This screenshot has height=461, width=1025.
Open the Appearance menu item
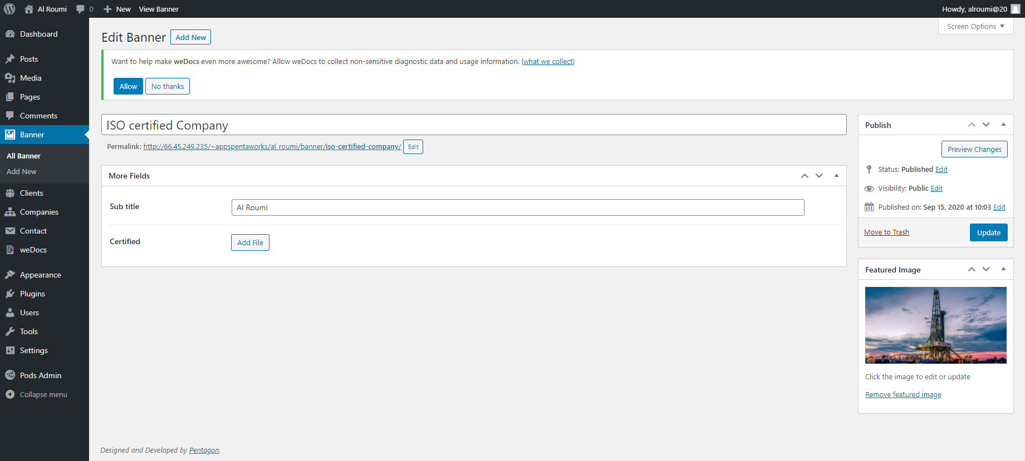(x=45, y=275)
